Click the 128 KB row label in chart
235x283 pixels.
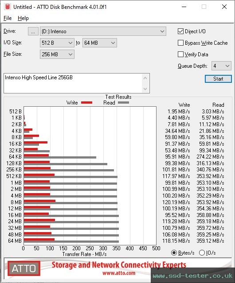tap(14, 163)
